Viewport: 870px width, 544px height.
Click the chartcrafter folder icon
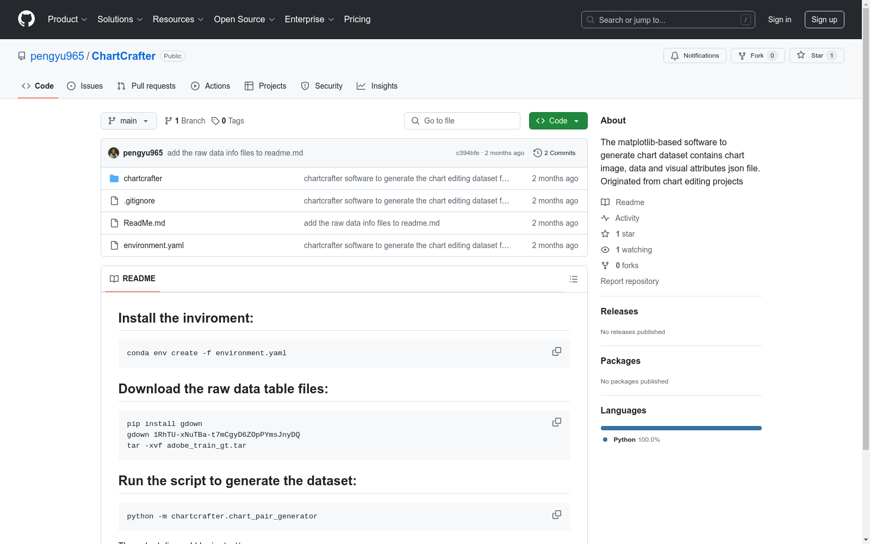point(114,178)
